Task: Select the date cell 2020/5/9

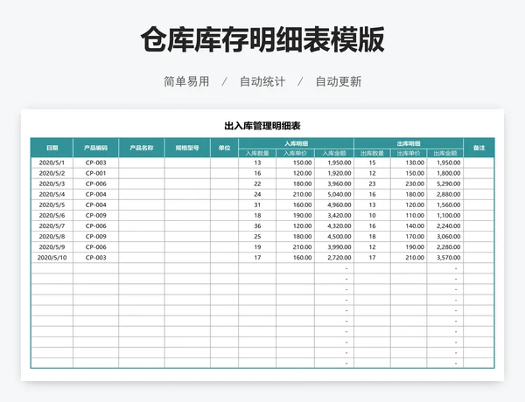Action: tap(52, 247)
